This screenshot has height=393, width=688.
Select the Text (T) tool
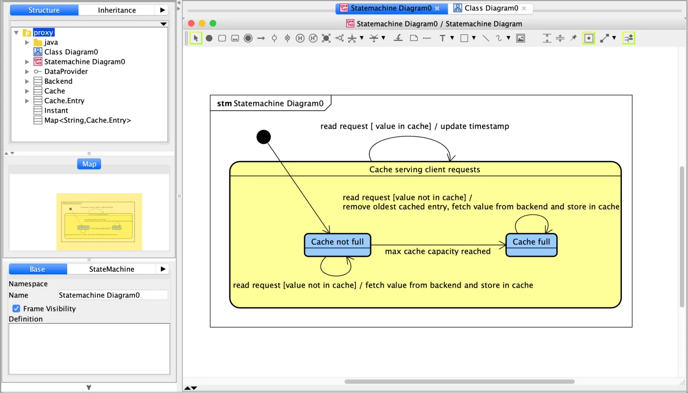point(442,38)
